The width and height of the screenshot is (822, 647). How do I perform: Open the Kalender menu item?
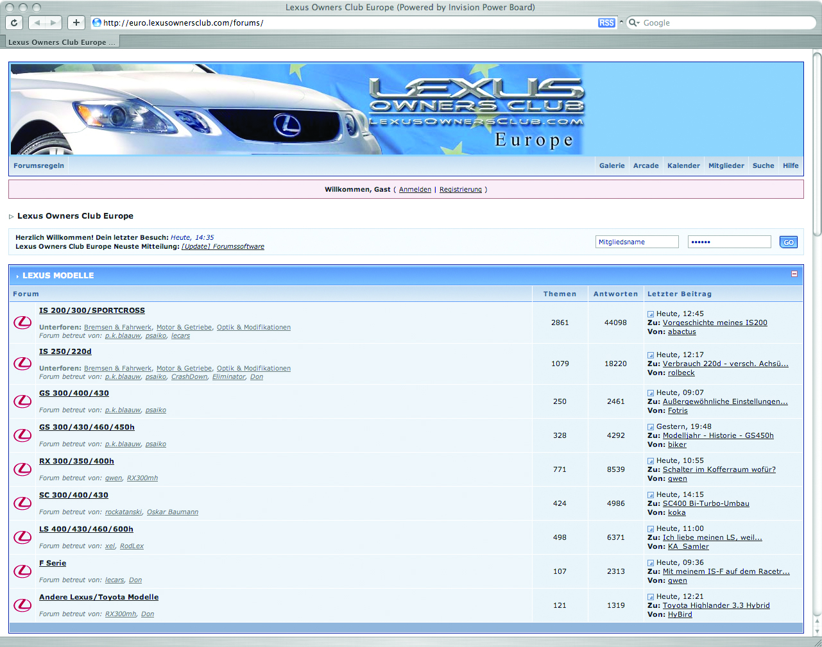[x=683, y=165]
